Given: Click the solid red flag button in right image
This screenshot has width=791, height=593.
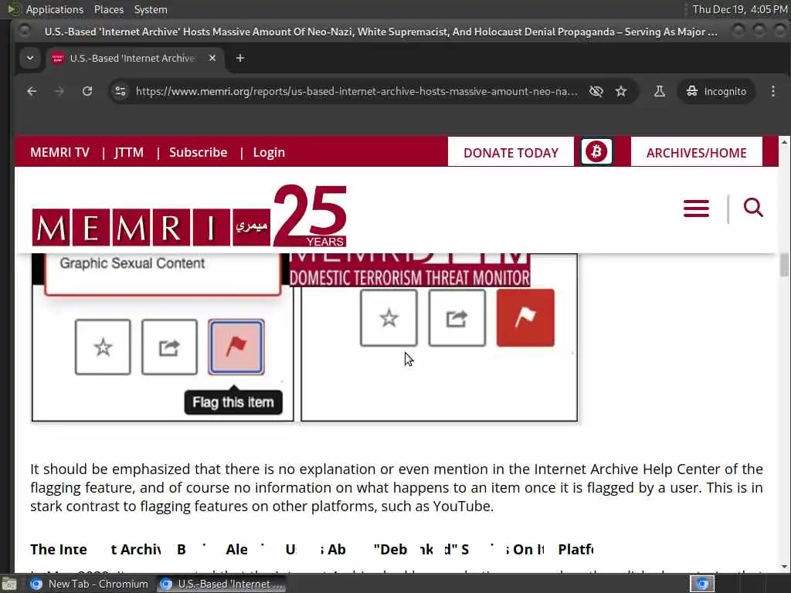Looking at the screenshot, I should tap(525, 317).
